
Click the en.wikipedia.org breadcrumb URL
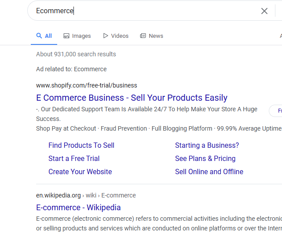pos(59,195)
